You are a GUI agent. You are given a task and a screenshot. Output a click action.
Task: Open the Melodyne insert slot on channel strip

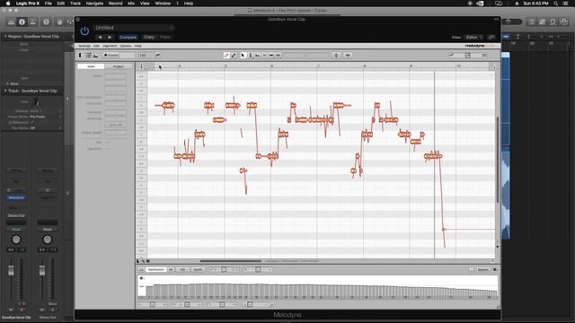pos(16,197)
